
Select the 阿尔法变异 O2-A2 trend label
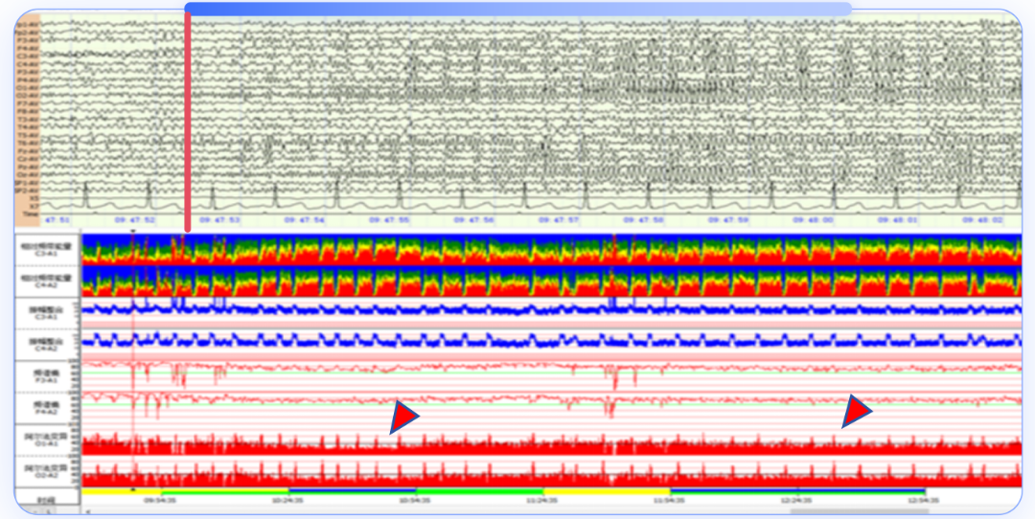[x=47, y=472]
